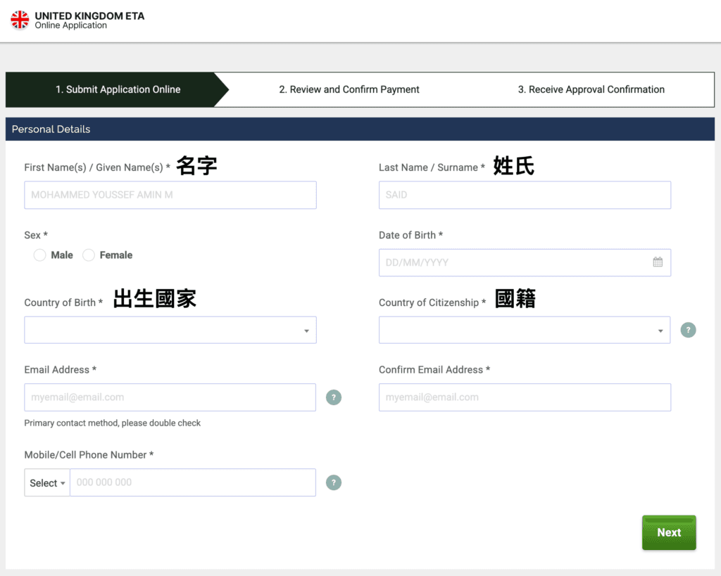Click the Date of Birth text field
This screenshot has width=721, height=576.
[x=514, y=262]
